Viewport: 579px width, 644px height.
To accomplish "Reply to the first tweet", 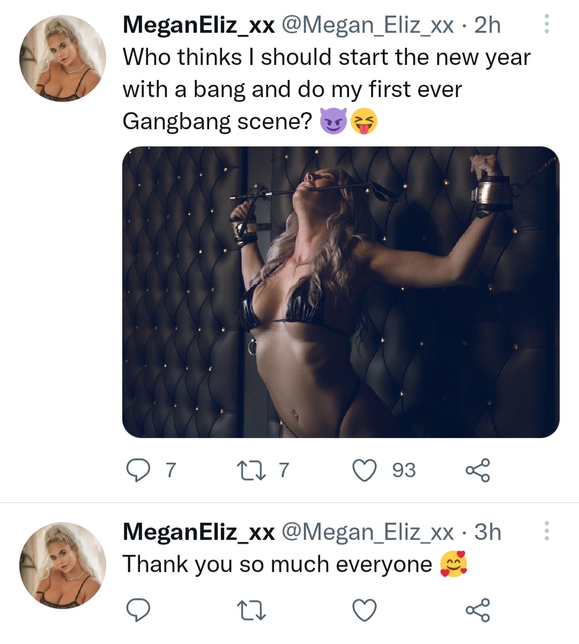I will pos(138,471).
